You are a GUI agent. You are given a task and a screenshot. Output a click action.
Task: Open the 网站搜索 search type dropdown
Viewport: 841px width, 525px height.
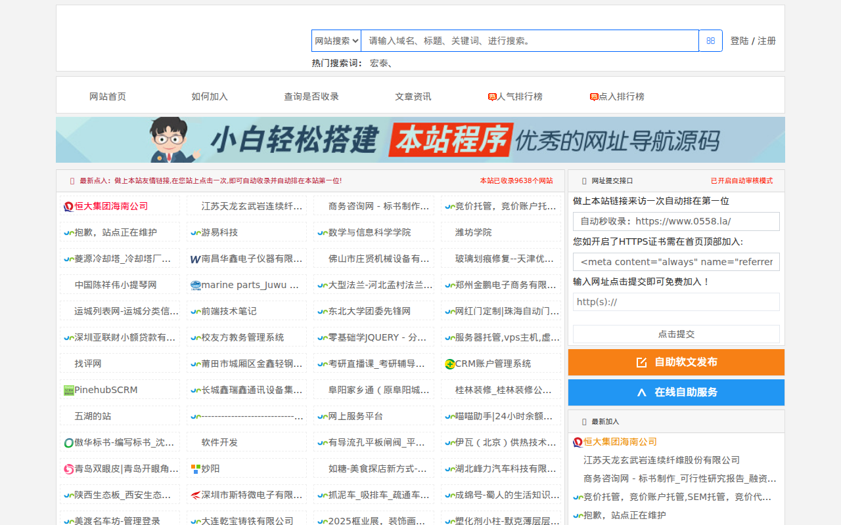pyautogui.click(x=336, y=41)
